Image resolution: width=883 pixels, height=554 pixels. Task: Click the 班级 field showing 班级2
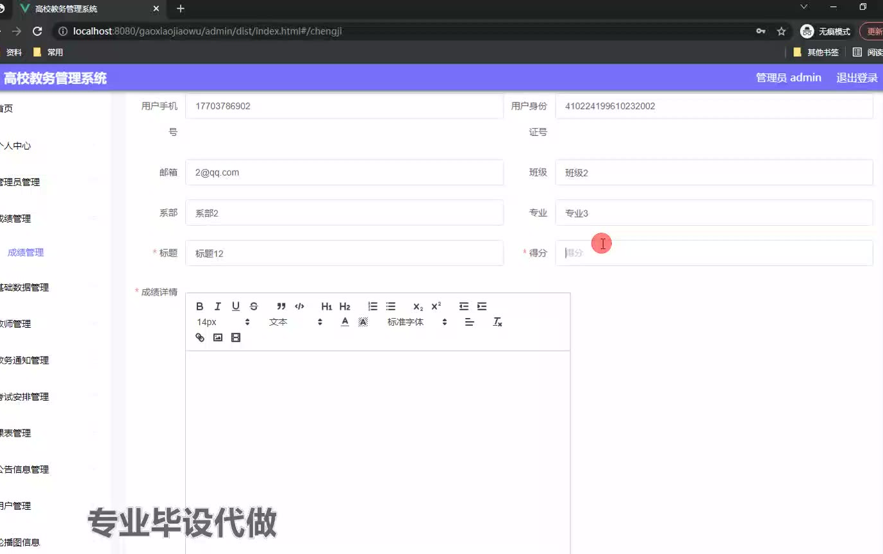714,172
